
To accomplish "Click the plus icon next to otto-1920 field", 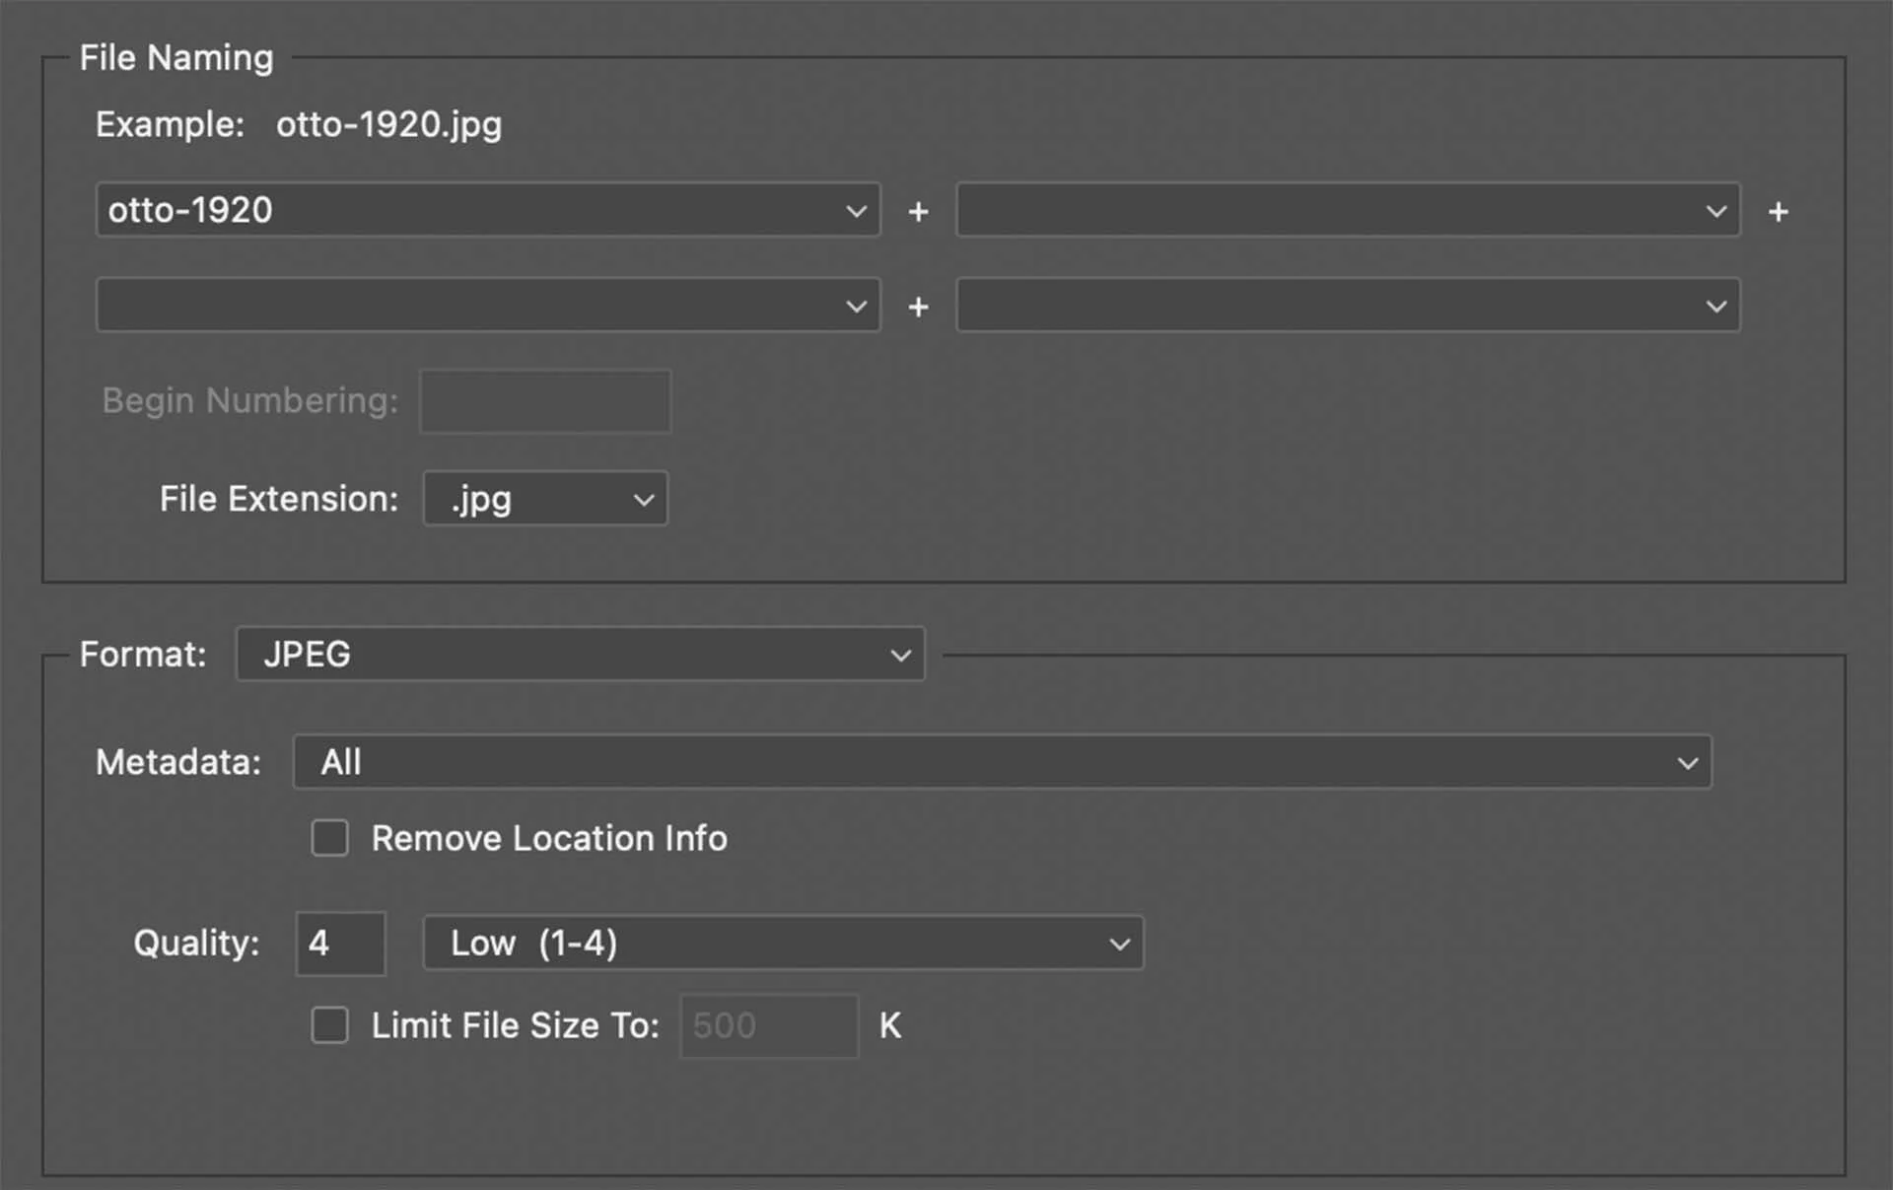I will pos(917,210).
